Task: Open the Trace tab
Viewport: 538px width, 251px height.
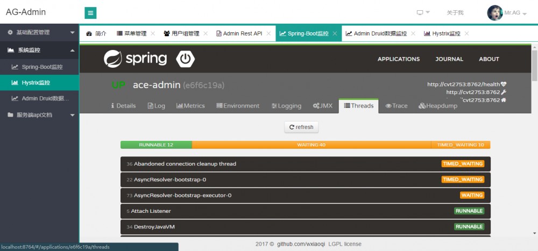Action: point(397,106)
